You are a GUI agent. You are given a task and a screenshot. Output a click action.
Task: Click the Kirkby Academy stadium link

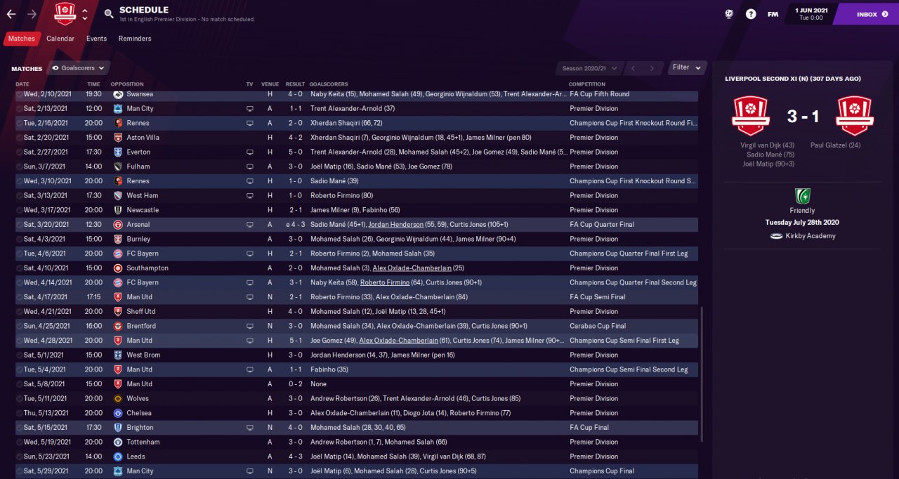811,236
